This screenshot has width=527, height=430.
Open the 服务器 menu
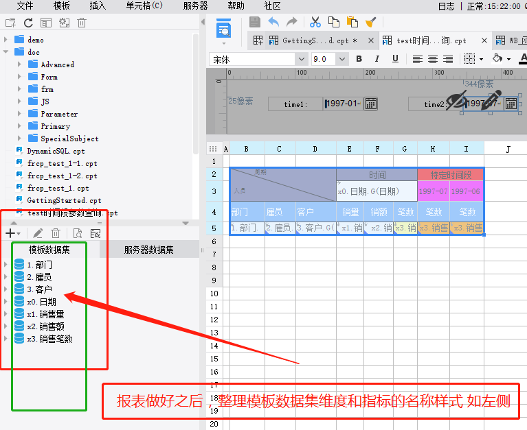click(x=195, y=5)
